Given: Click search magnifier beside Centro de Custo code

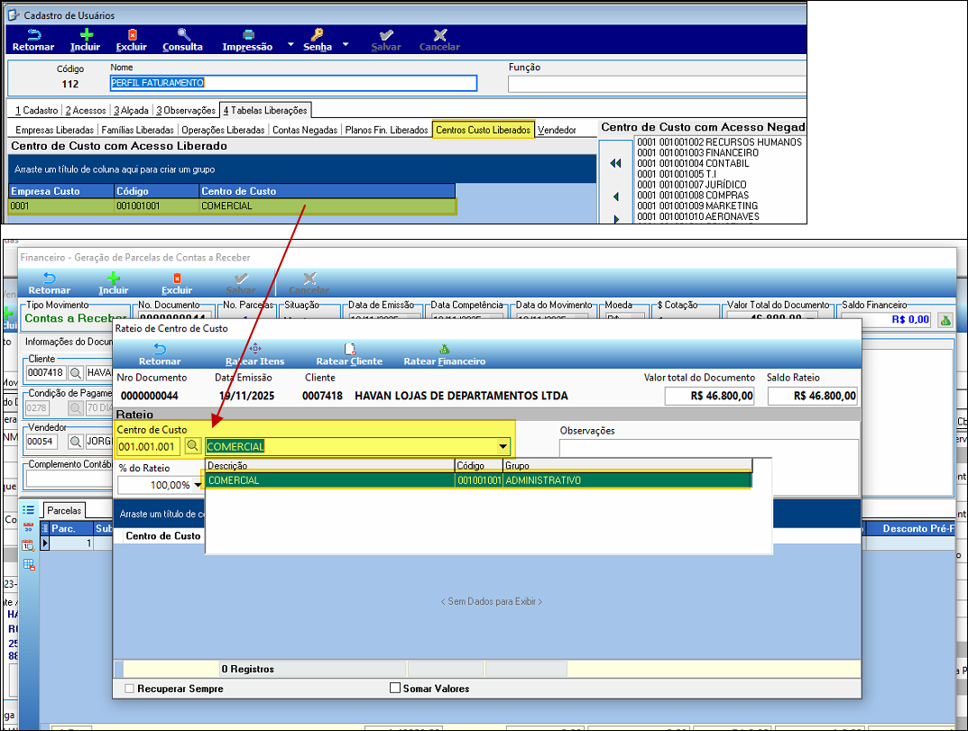Looking at the screenshot, I should [x=193, y=446].
